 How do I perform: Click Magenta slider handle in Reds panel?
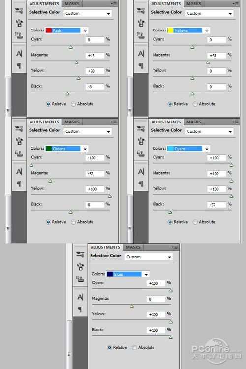tap(77, 63)
